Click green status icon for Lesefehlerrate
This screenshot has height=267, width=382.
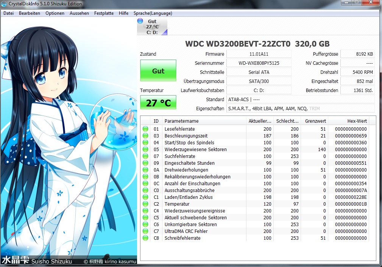click(145, 129)
